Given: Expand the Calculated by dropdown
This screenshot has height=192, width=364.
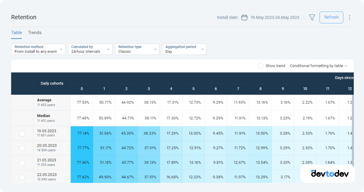Looking at the screenshot, I should pos(90,49).
